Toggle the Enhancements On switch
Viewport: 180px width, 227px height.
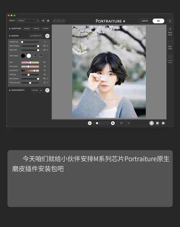coord(47,90)
